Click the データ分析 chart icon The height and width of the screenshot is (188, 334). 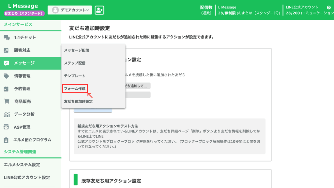pyautogui.click(x=7, y=114)
